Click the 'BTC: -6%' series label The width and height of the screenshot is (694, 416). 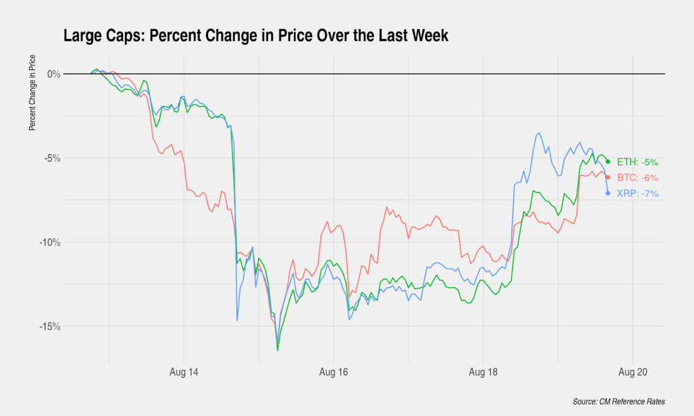click(x=637, y=178)
